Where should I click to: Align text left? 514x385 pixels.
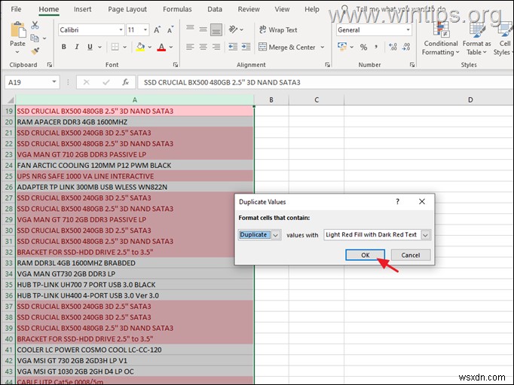click(x=190, y=47)
